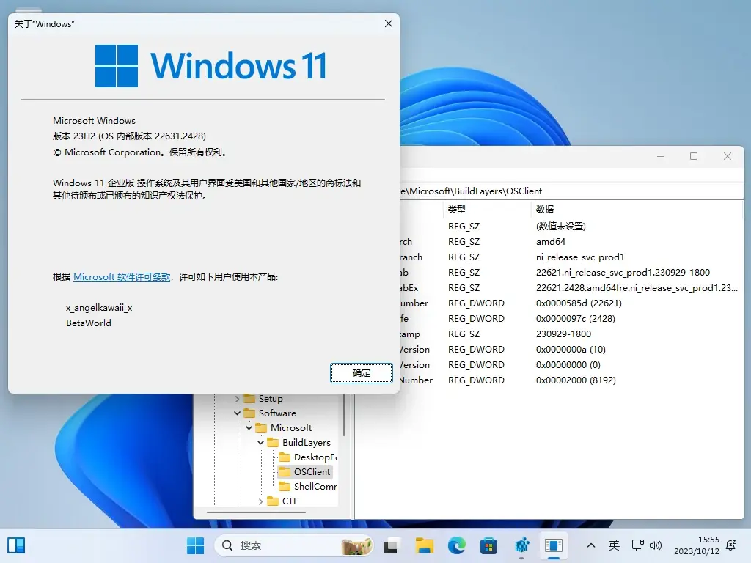Image resolution: width=751 pixels, height=563 pixels.
Task: Open the Widgets panel on the taskbar
Action: point(16,545)
